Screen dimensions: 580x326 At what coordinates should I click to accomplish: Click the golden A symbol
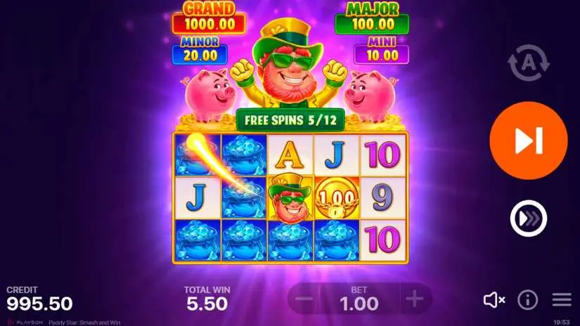290,155
